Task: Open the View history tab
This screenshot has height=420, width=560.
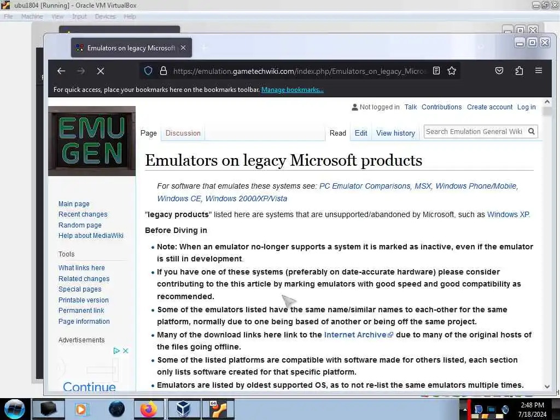Action: [x=395, y=133]
